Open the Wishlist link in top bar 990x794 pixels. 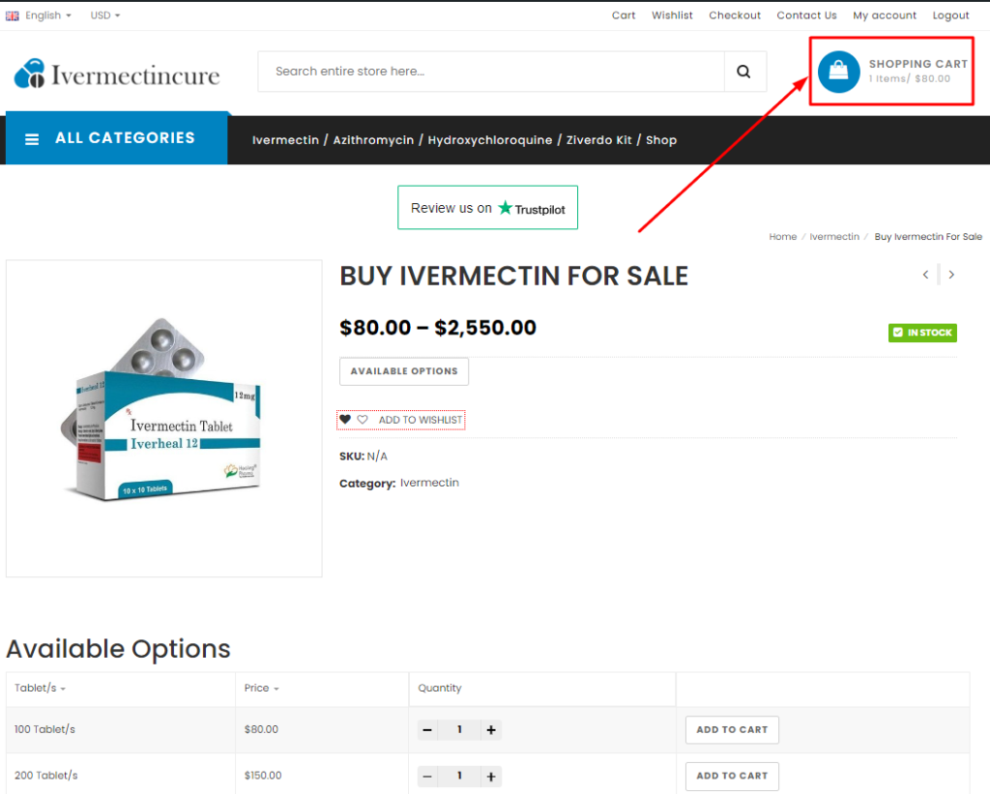(672, 15)
